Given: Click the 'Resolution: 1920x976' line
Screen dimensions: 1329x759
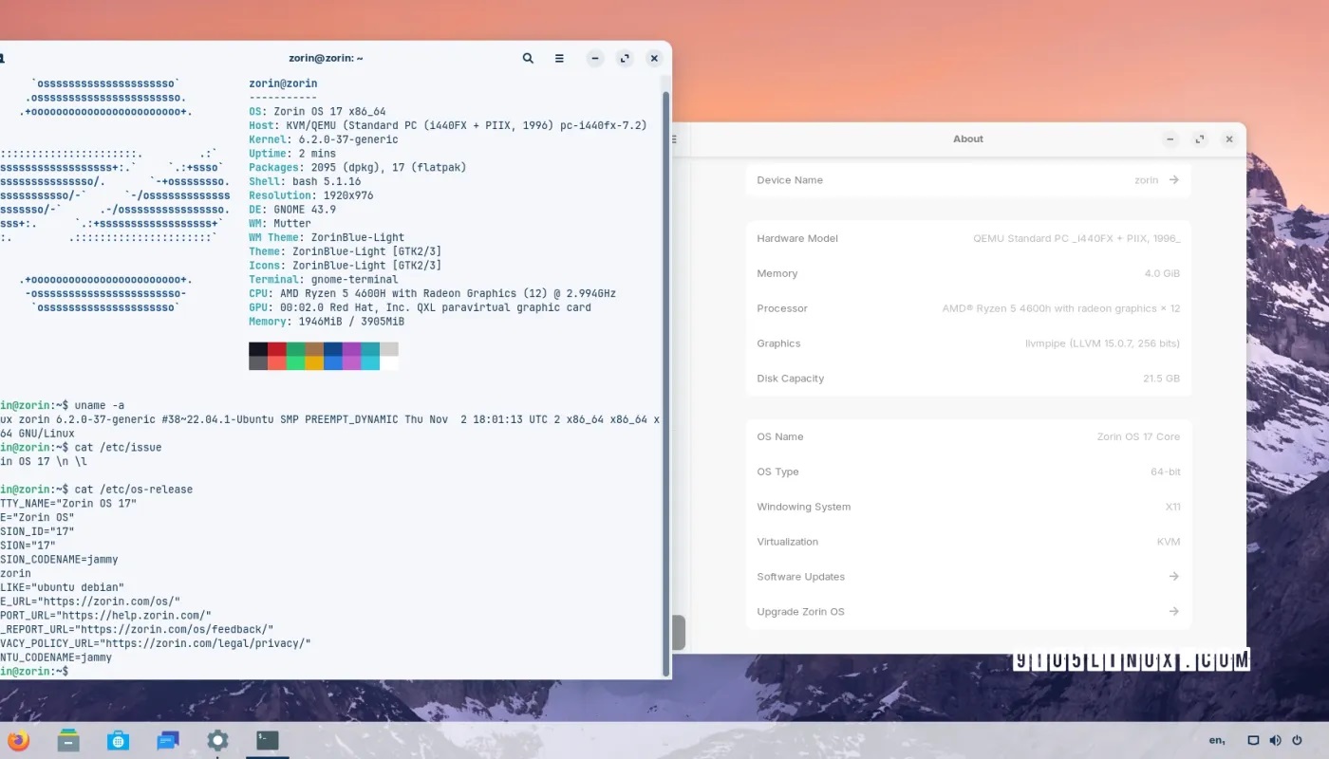Looking at the screenshot, I should coord(311,195).
